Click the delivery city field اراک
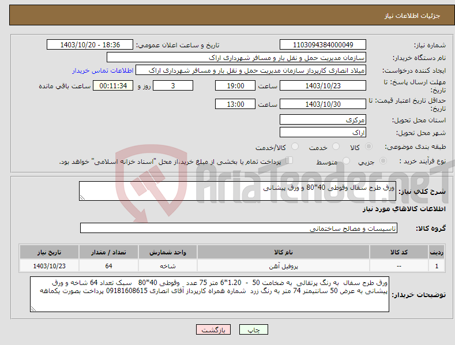The width and height of the screenshot is (455, 345). coord(323,133)
